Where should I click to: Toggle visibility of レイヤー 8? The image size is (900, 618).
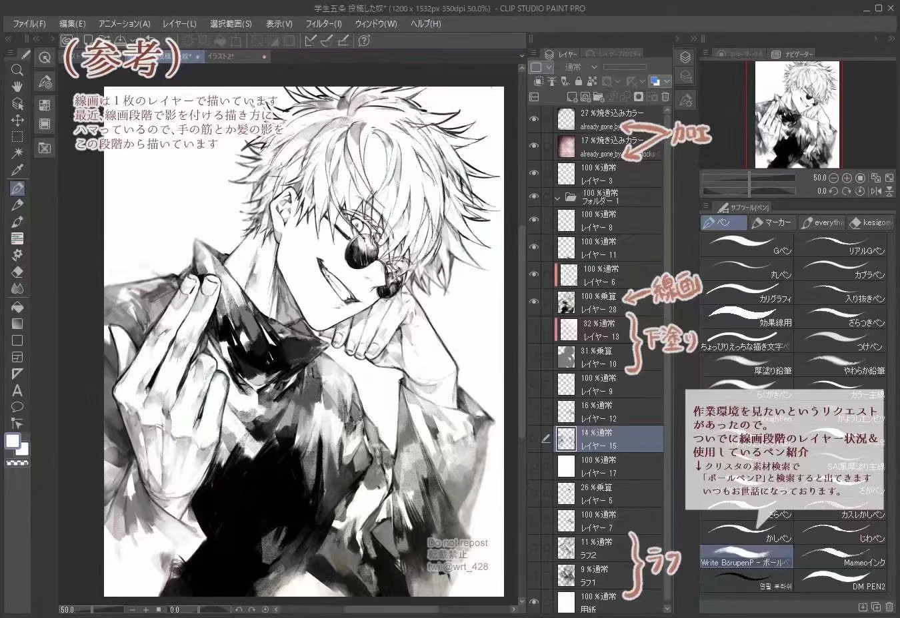point(534,220)
